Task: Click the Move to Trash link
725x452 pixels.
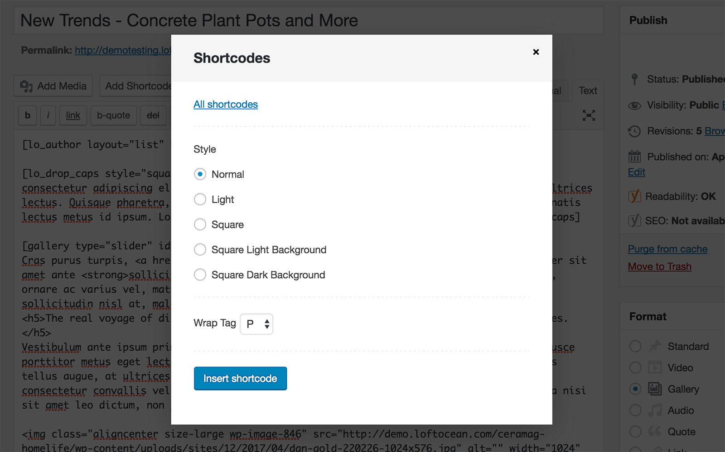Action: (659, 266)
